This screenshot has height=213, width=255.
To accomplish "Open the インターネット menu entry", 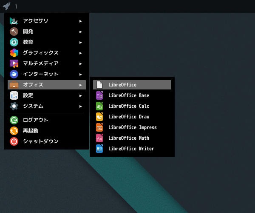I will [x=47, y=74].
